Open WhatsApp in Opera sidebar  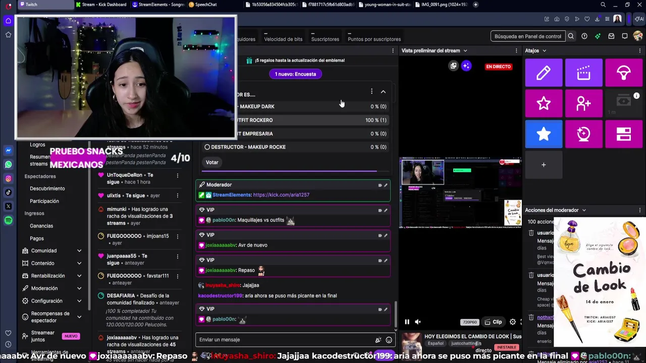9,164
